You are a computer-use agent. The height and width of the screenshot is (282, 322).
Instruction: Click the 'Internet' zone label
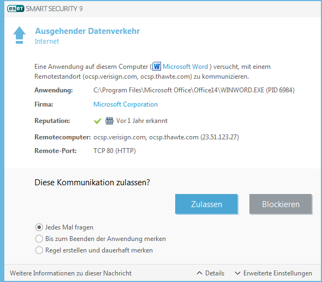pyautogui.click(x=47, y=42)
